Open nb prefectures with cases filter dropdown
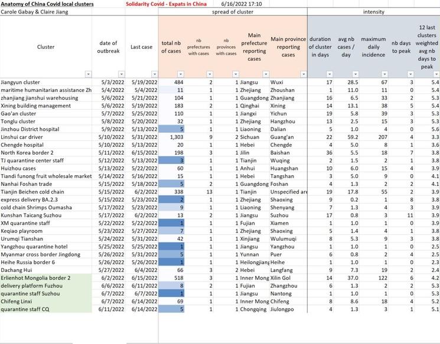Viewport: 440px width, 344px height. click(210, 74)
